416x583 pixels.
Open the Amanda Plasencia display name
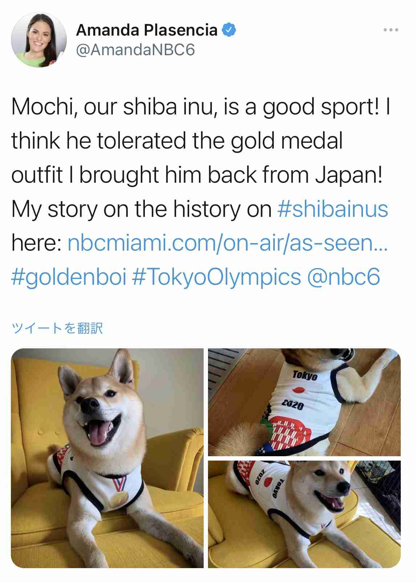(x=147, y=30)
